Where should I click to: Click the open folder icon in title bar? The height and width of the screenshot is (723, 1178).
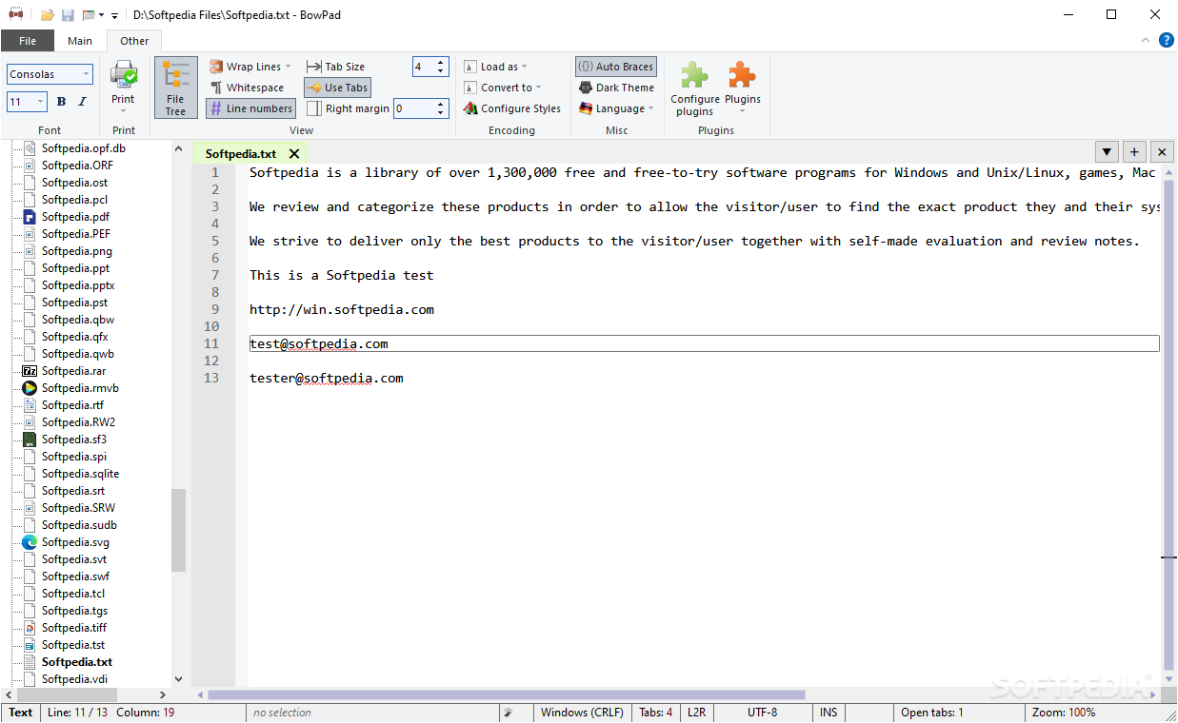(47, 14)
